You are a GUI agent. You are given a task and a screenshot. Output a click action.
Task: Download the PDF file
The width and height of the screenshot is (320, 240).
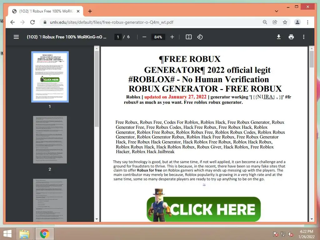click(x=278, y=37)
